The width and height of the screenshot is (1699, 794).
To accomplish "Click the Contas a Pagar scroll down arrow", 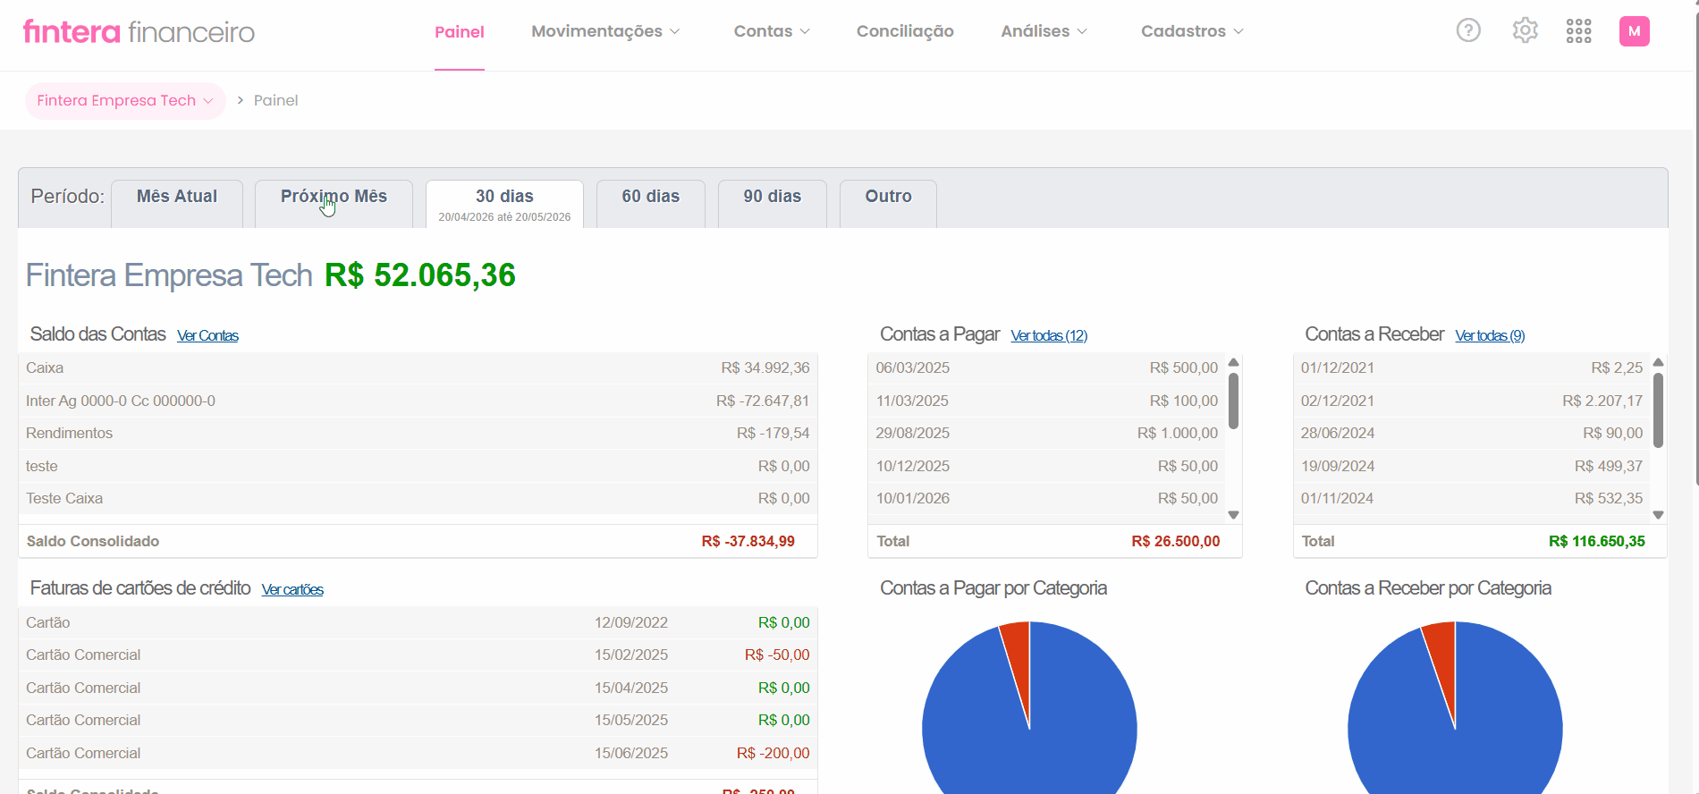I will coord(1233,515).
